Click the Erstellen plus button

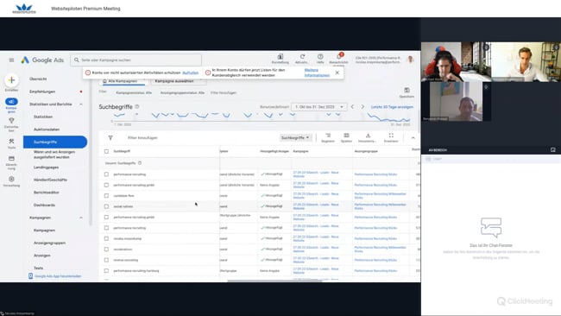tap(11, 80)
